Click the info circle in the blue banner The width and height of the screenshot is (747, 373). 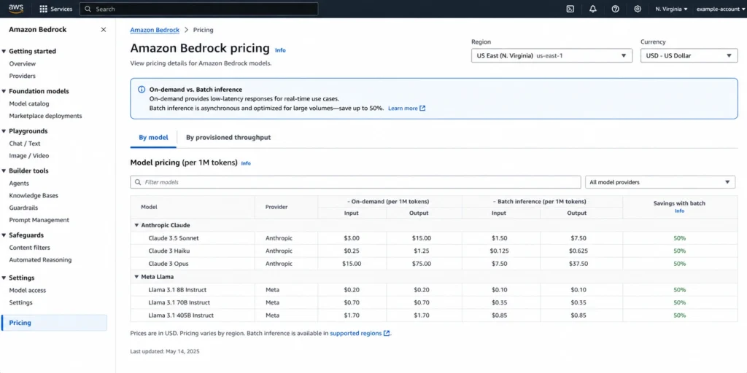tap(142, 90)
